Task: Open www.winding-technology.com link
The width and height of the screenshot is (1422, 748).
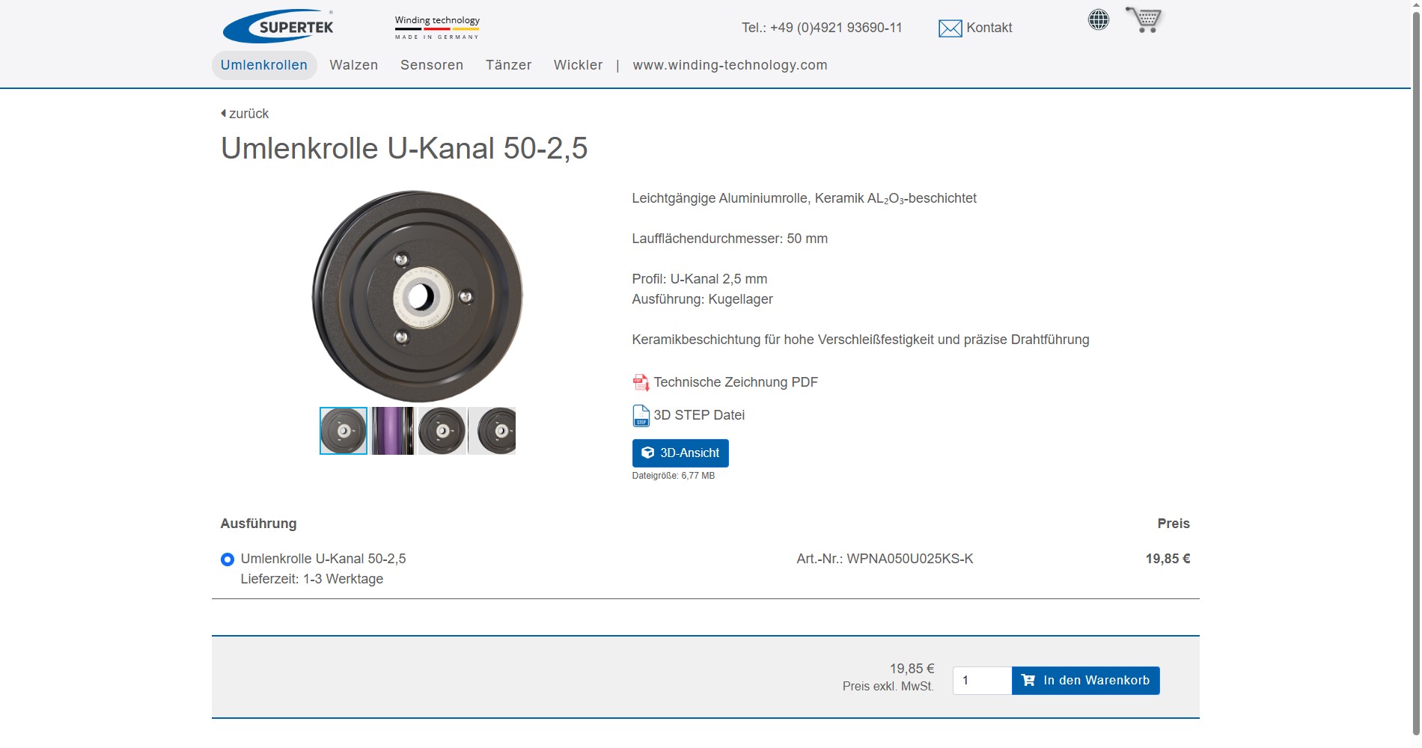Action: (x=730, y=65)
